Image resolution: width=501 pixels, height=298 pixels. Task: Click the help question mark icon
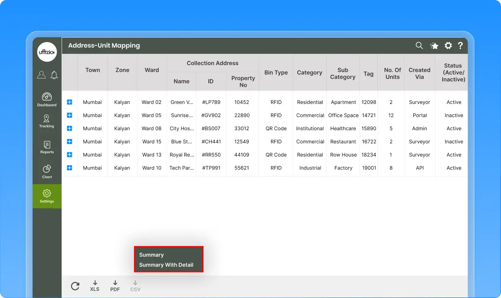[460, 46]
